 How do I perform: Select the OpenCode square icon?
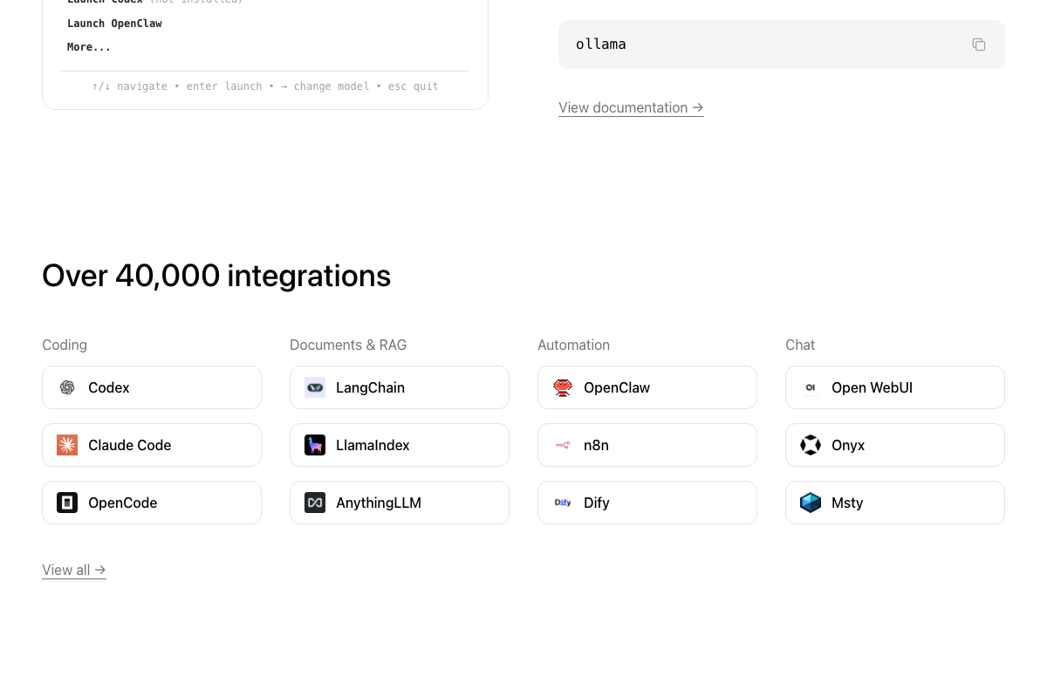[x=67, y=503]
